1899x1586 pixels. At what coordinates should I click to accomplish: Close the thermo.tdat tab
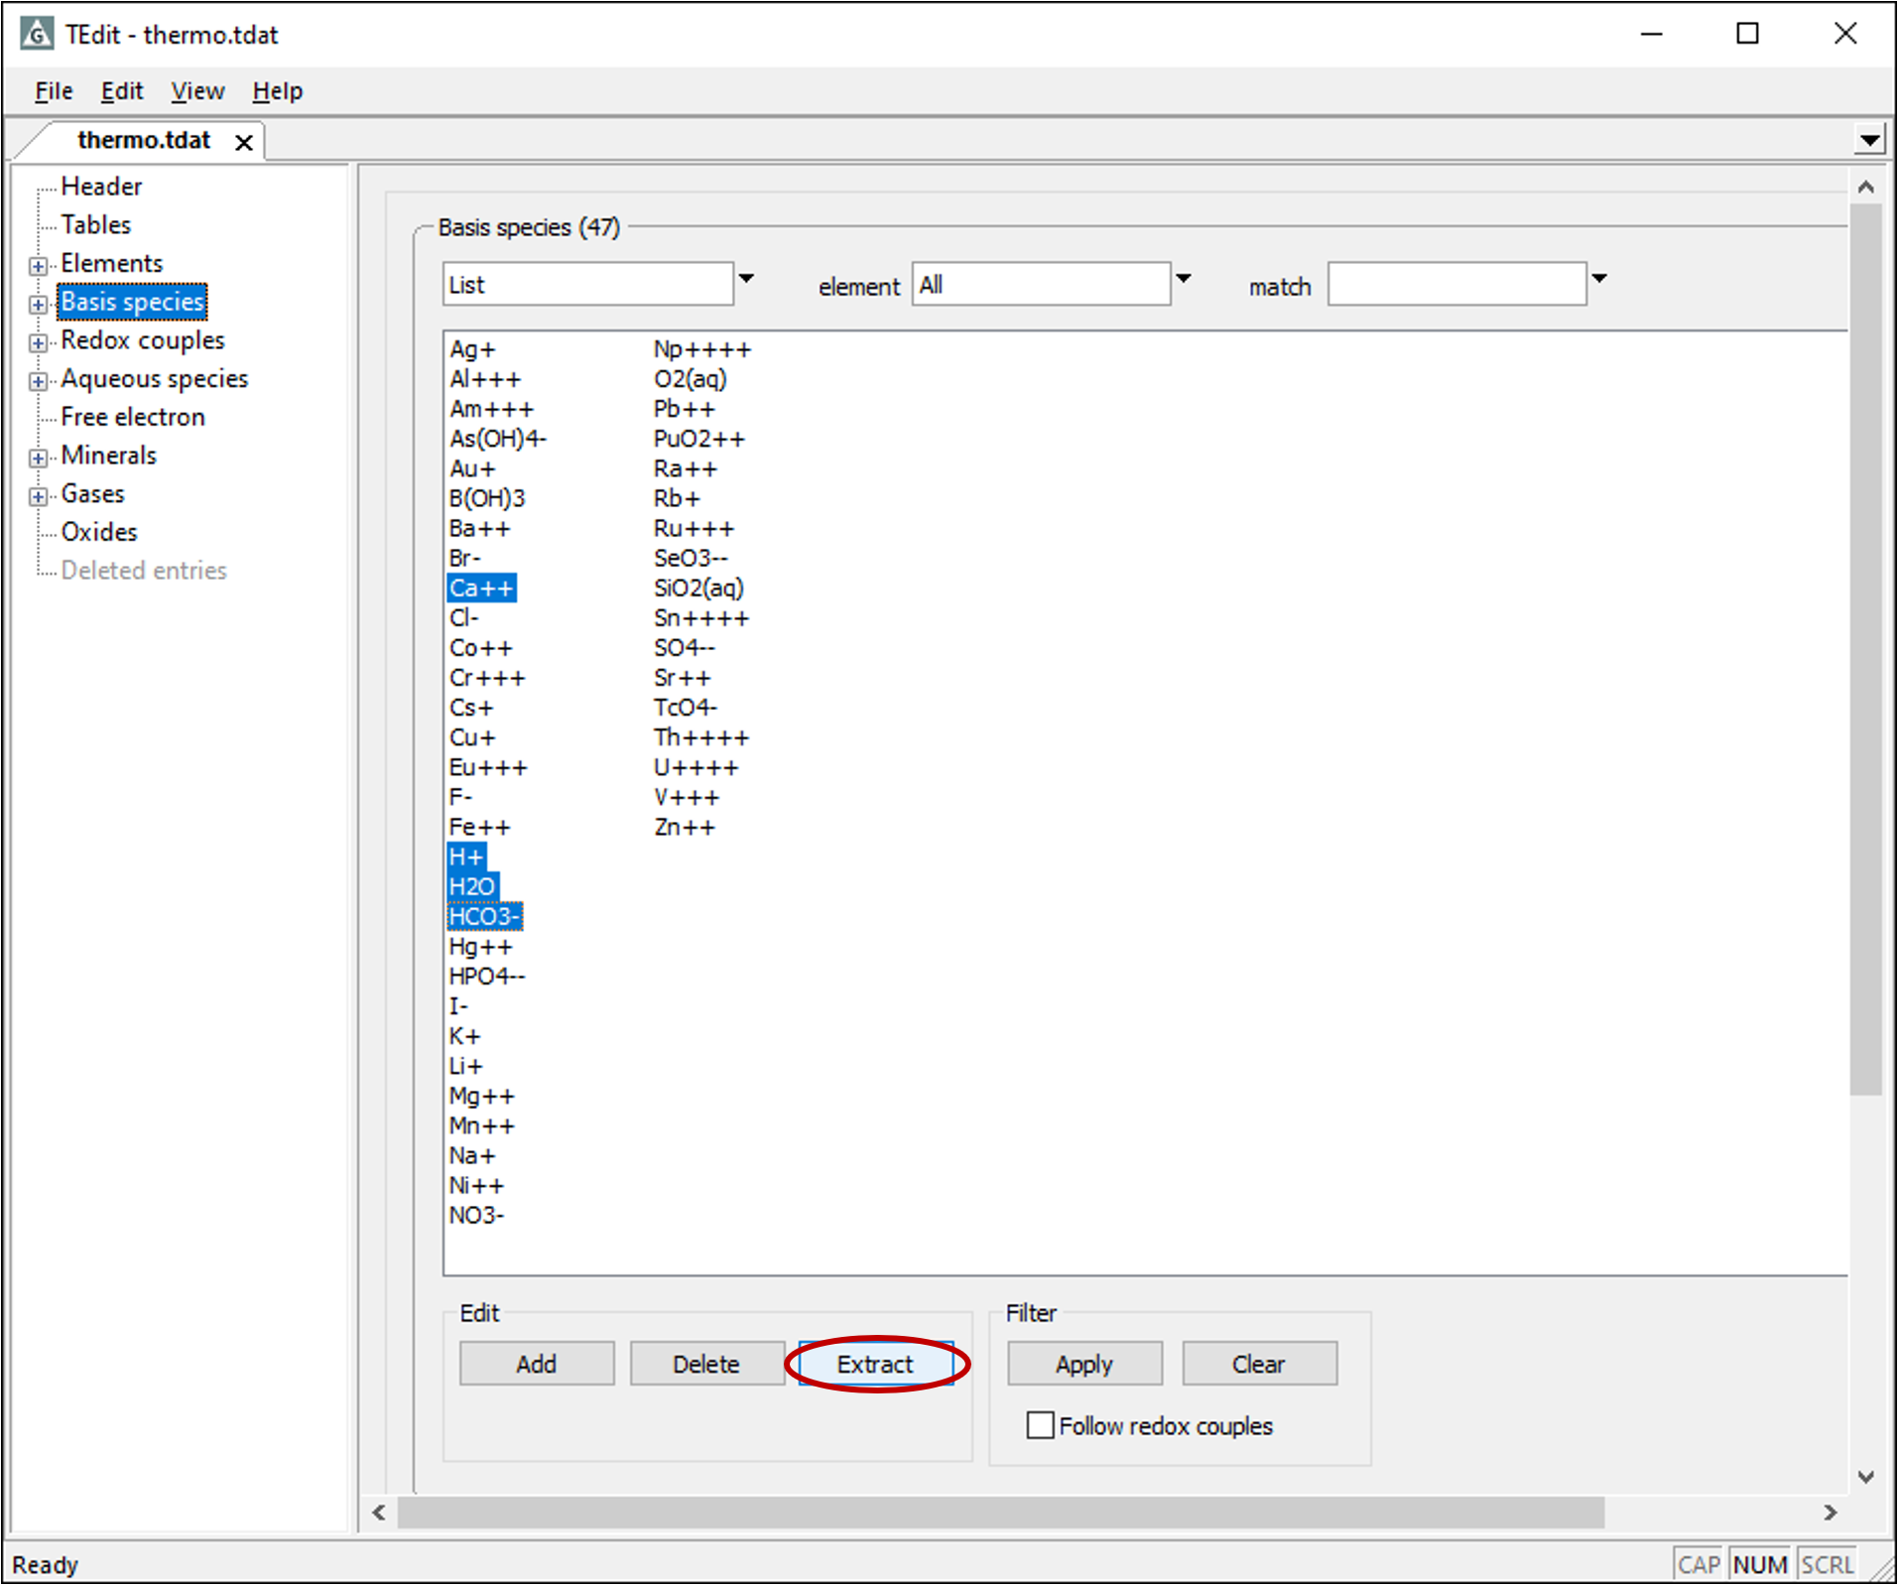point(243,143)
